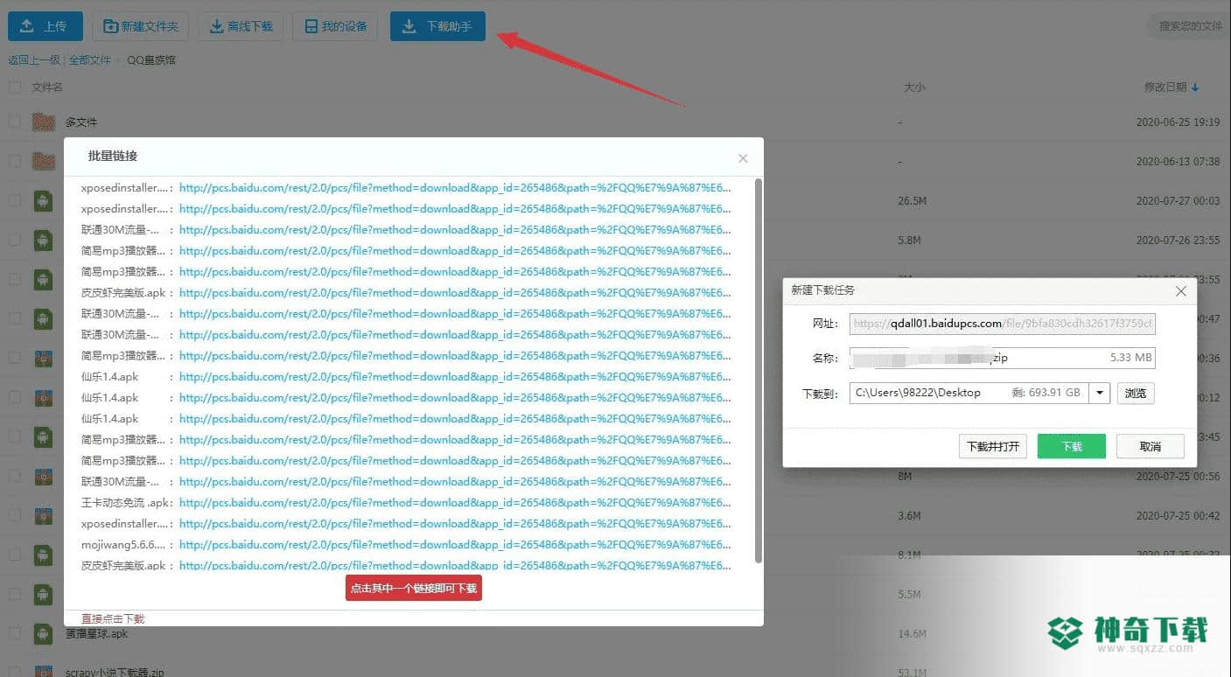Select the mojiwang5.6.6 file label
The image size is (1231, 677).
click(x=124, y=545)
